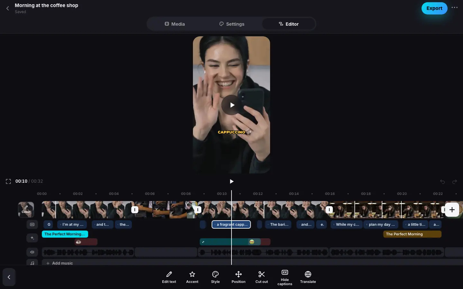Mute the audio track speaker icon
Screen dimensions: 463x289
32,252
